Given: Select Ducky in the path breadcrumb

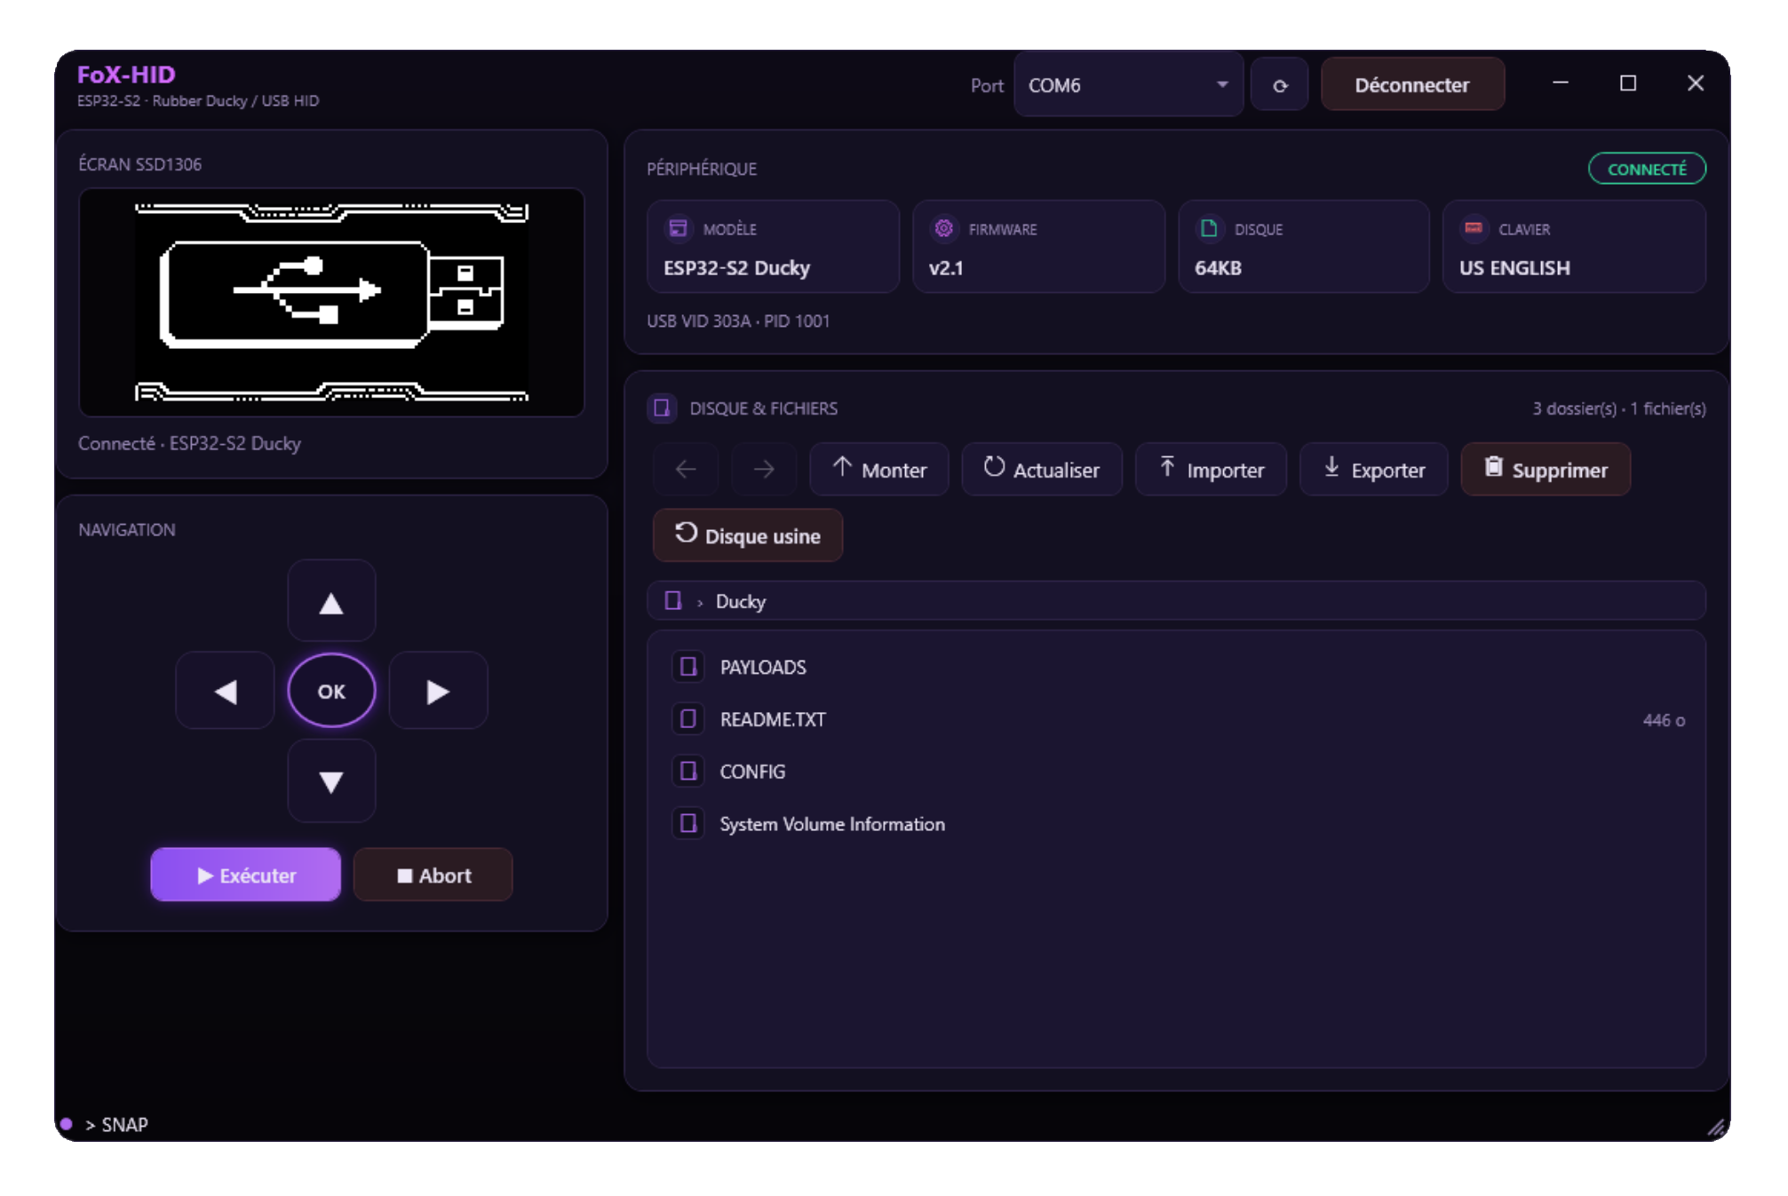Looking at the screenshot, I should tap(741, 602).
